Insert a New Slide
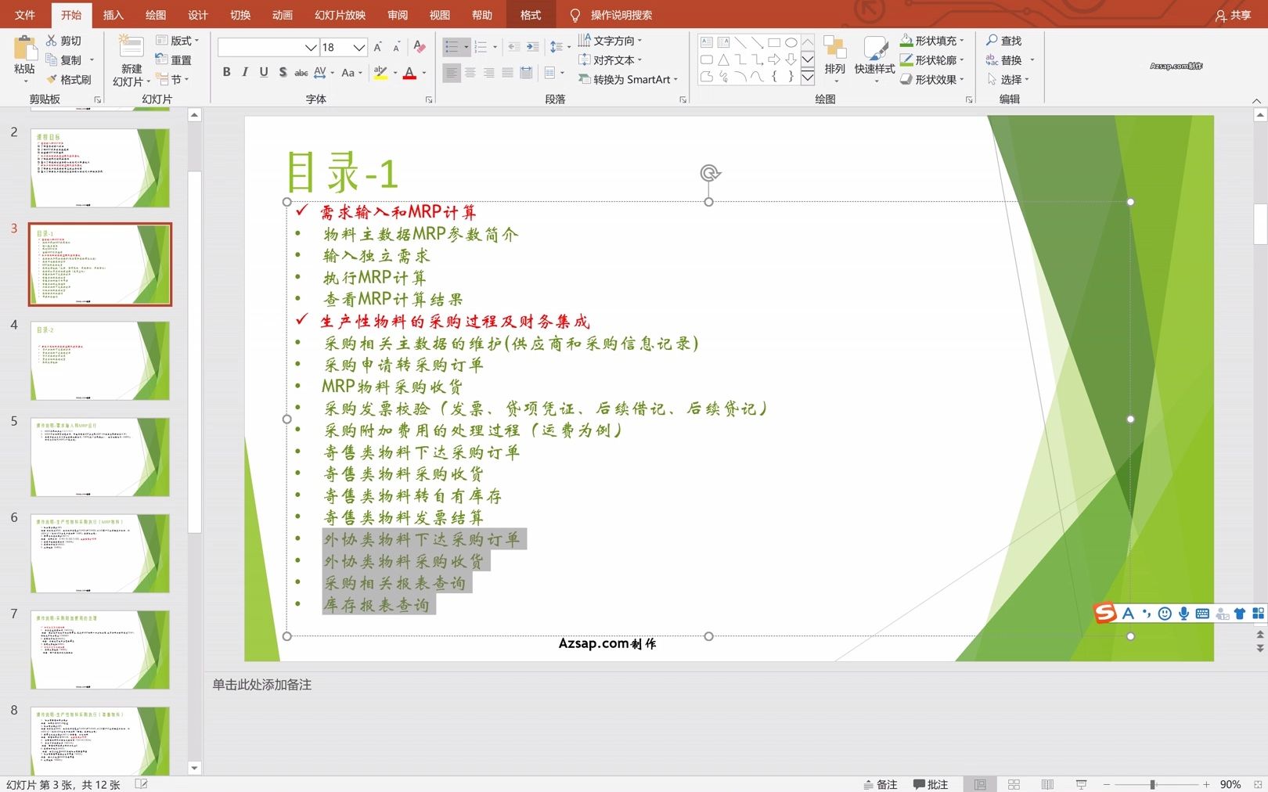The width and height of the screenshot is (1268, 792). (x=131, y=60)
